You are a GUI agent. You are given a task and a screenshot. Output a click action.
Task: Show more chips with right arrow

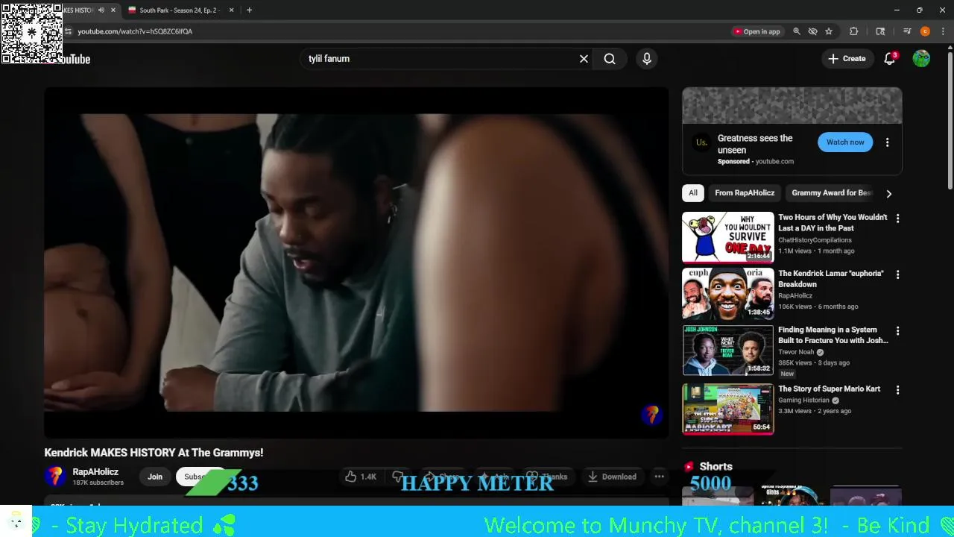click(888, 193)
